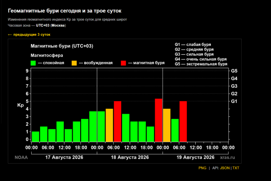The image size is (271, 181).
Task: Click the 'G3' right axis label
Action: coord(234,86)
